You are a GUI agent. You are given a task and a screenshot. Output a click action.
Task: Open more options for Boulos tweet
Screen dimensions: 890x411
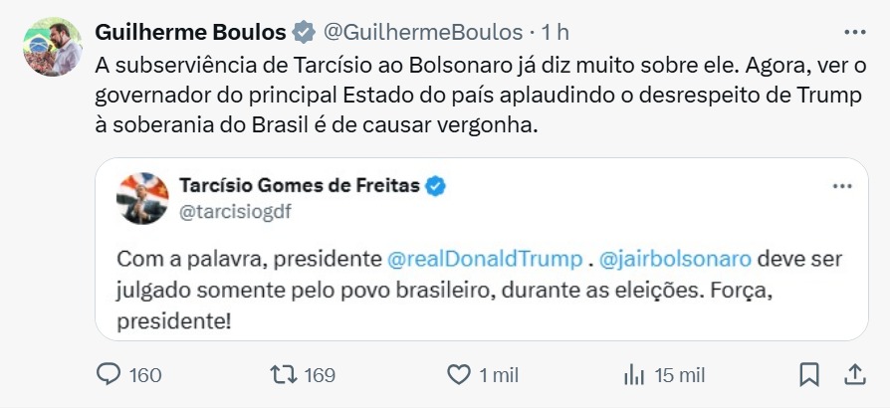tap(854, 32)
